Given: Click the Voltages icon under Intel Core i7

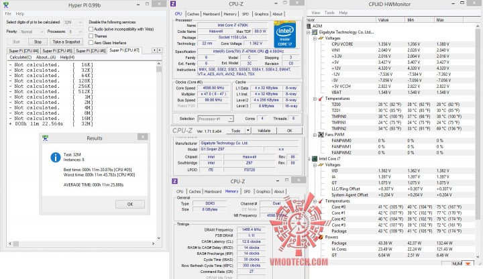Looking at the screenshot, I should [321, 165].
